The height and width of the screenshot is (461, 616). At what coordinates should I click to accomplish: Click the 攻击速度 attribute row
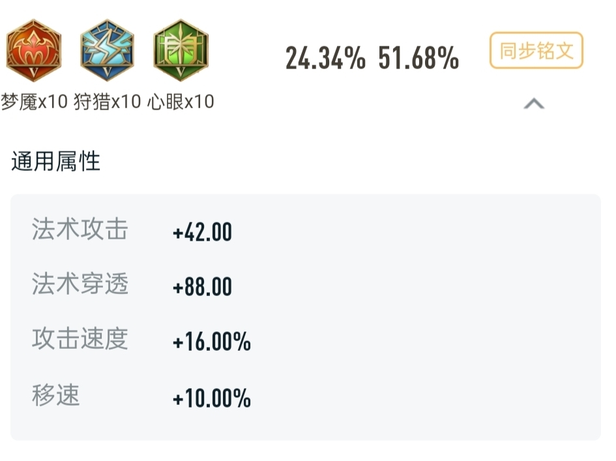point(305,340)
